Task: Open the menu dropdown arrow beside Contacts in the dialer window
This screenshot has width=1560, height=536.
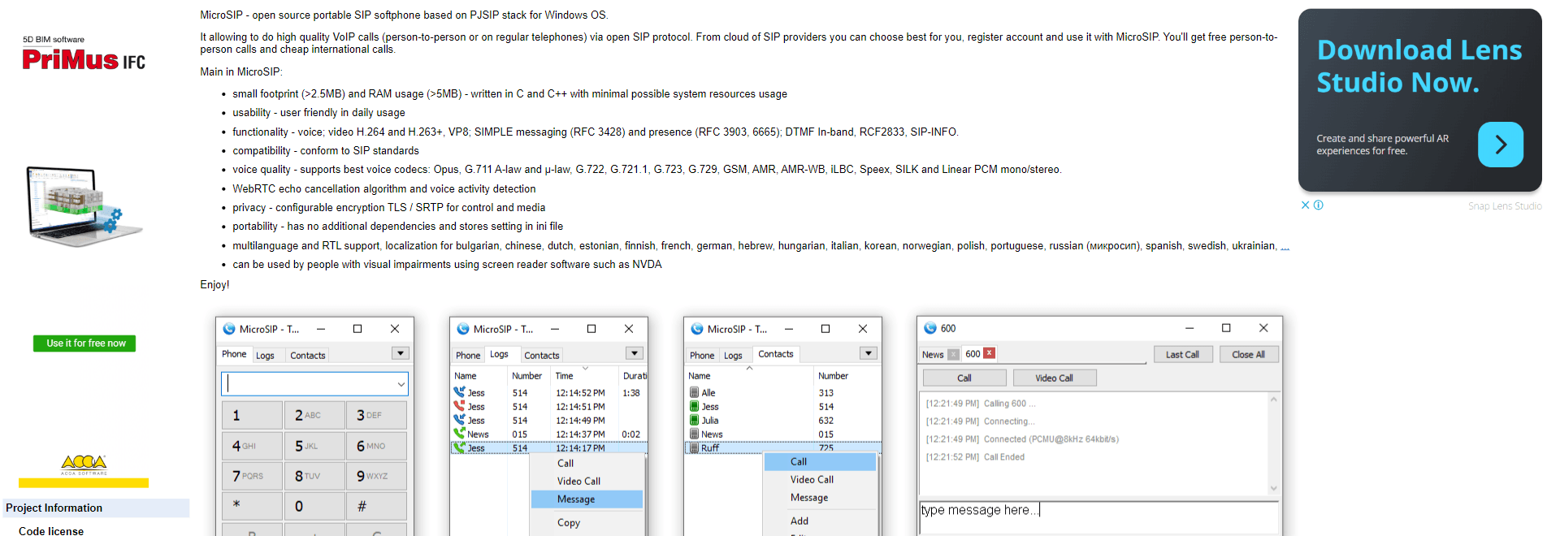Action: pos(400,353)
